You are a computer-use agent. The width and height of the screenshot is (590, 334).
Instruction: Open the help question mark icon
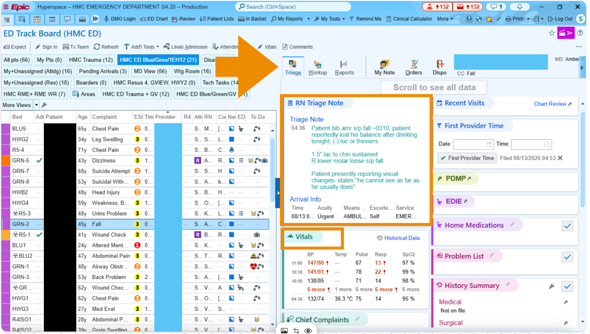point(580,33)
